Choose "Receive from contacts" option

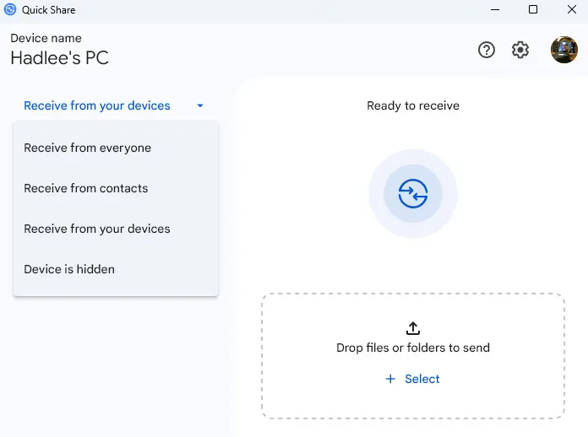pyautogui.click(x=86, y=188)
